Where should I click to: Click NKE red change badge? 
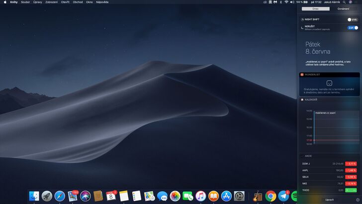(351, 184)
